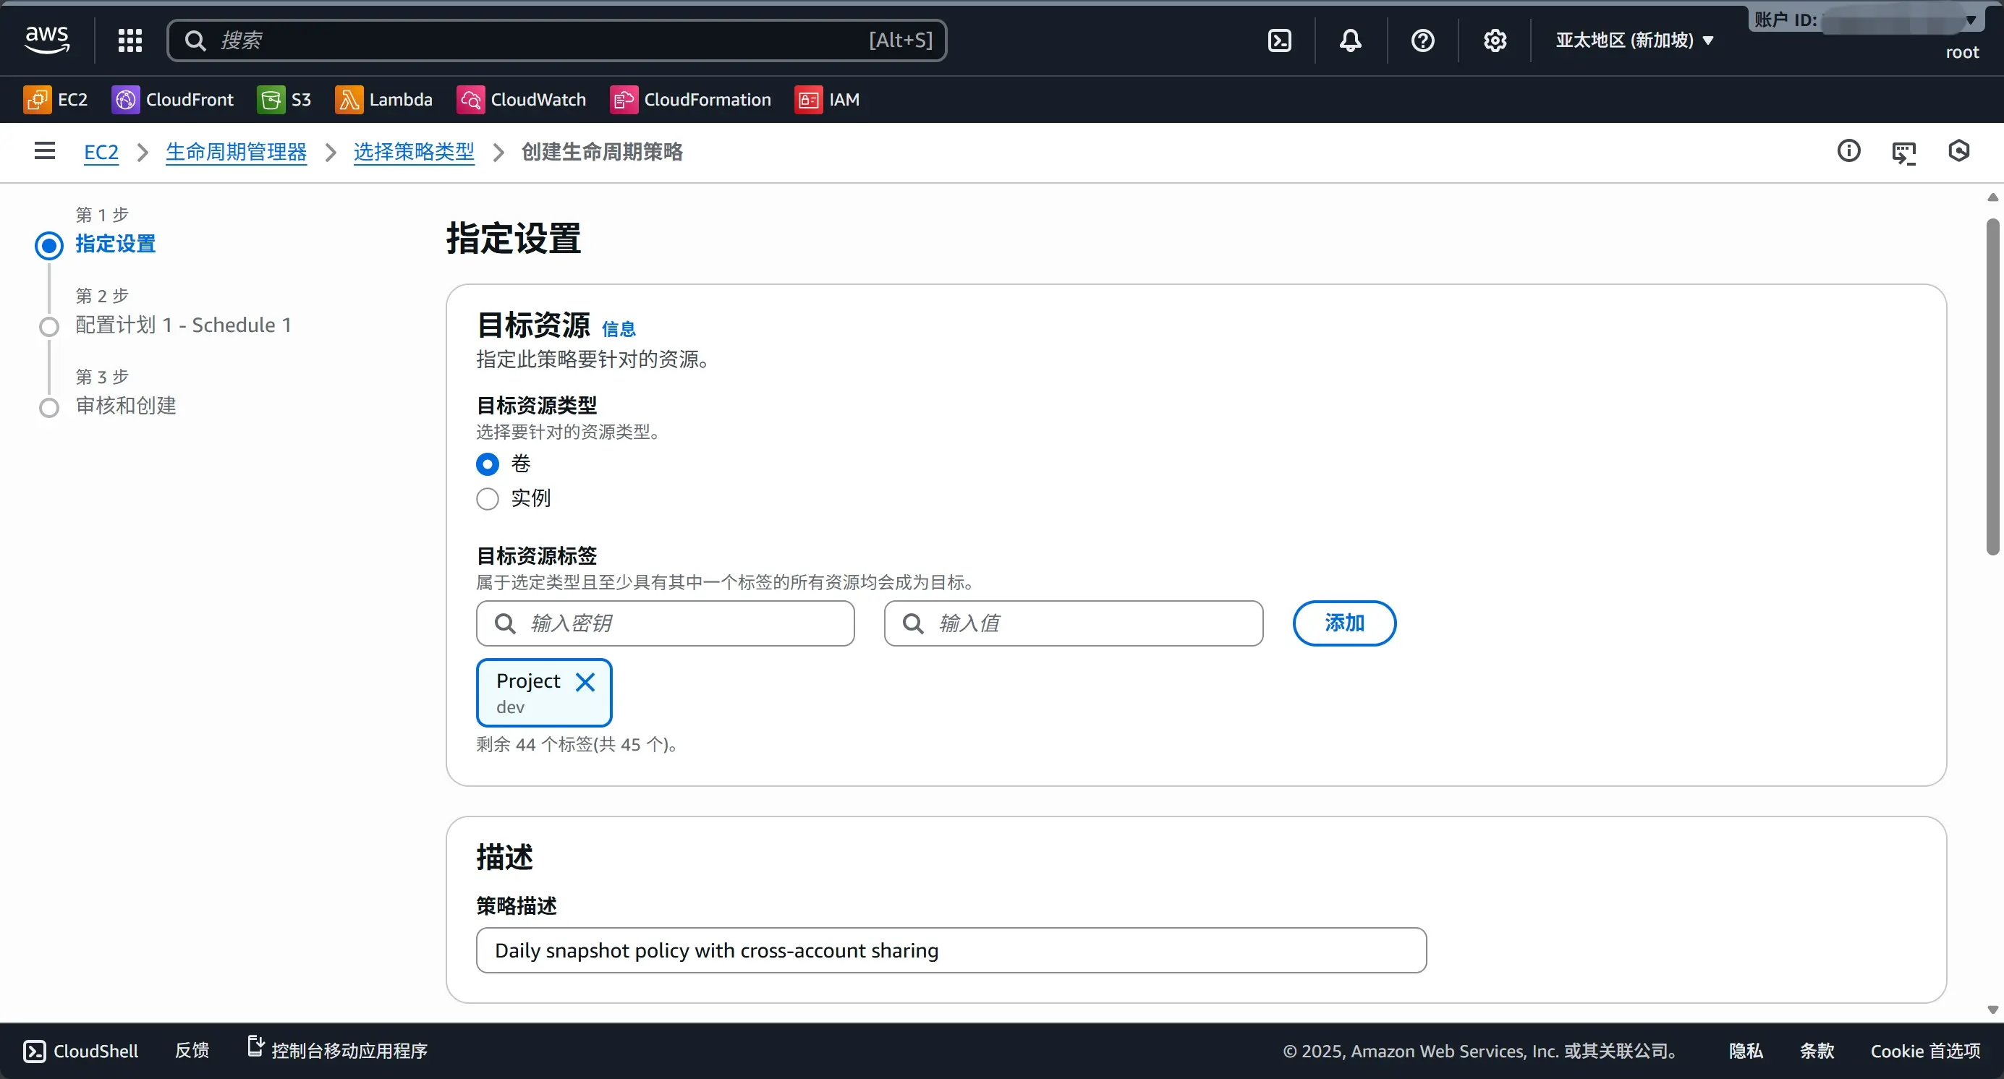Select the 实例 target resource type
This screenshot has height=1079, width=2004.
coord(487,498)
